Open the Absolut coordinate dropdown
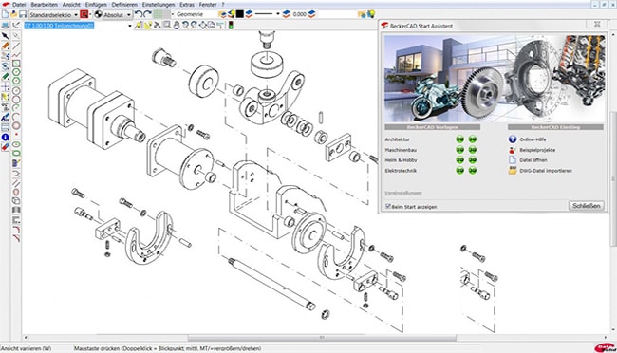 tap(118, 15)
